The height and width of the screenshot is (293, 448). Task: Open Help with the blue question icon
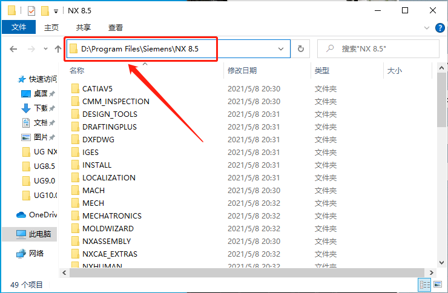tap(440, 28)
